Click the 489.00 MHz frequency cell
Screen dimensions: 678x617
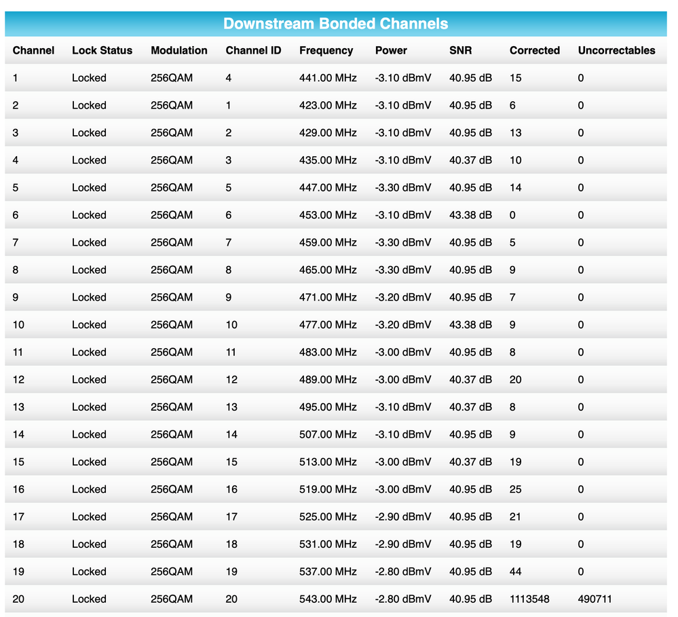tap(328, 379)
